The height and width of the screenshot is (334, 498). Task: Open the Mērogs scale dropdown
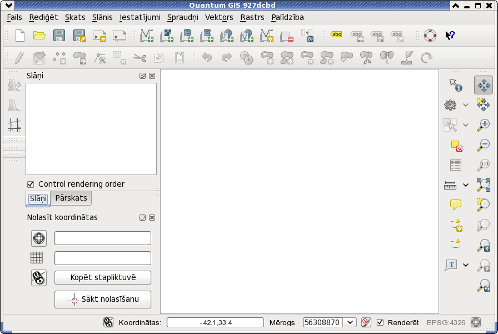tap(350, 322)
